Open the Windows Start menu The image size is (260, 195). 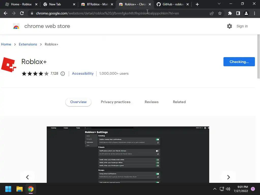[8, 189]
